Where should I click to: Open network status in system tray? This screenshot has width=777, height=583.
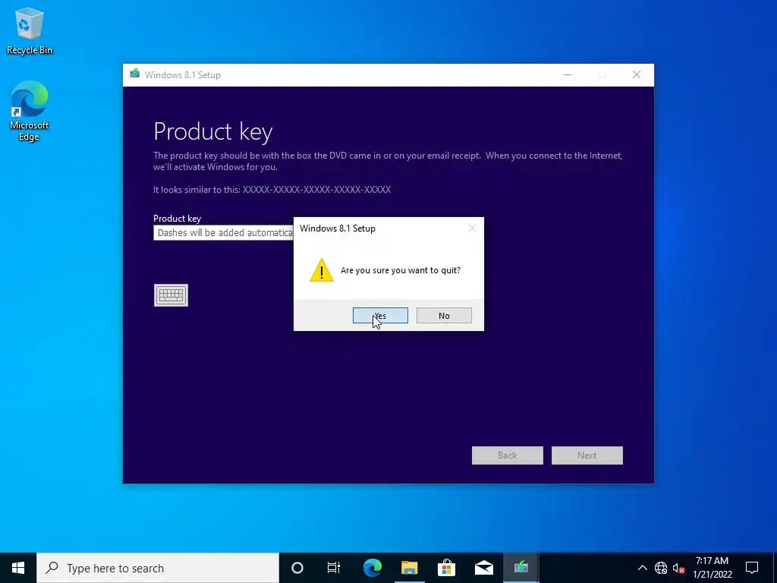click(x=661, y=568)
